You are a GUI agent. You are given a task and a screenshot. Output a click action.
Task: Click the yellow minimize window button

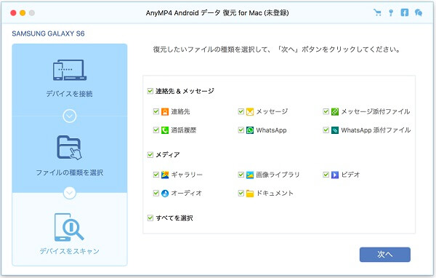[x=23, y=13]
